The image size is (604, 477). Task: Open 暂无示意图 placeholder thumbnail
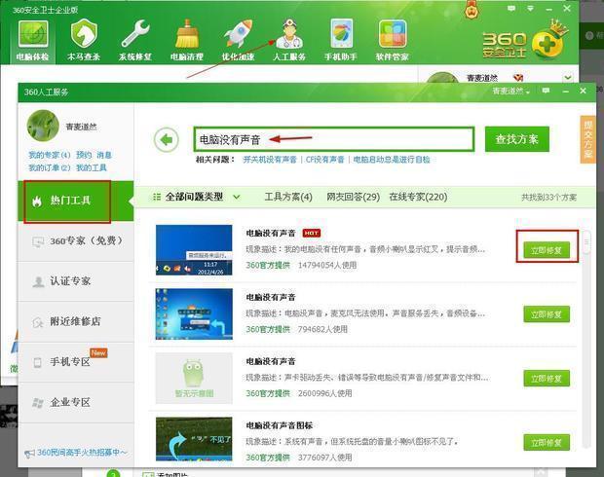tap(194, 378)
